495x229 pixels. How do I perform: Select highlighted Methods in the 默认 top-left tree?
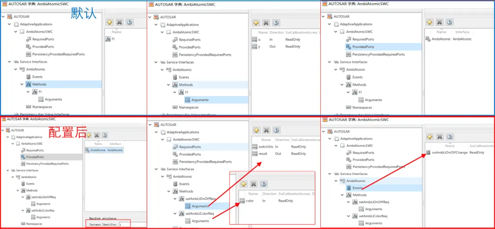point(39,84)
